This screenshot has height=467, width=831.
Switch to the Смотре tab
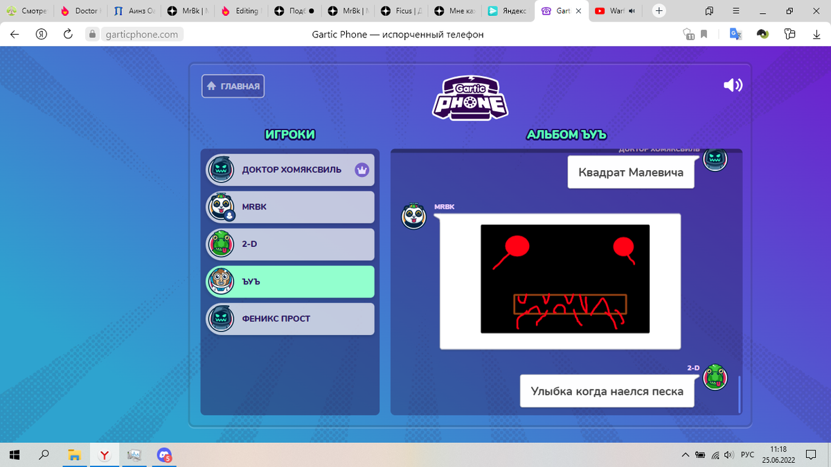27,11
